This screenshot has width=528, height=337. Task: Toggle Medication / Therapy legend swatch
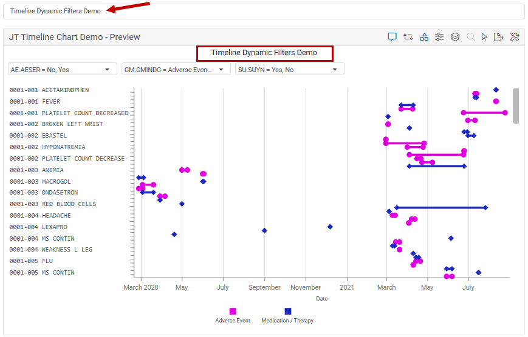click(288, 311)
